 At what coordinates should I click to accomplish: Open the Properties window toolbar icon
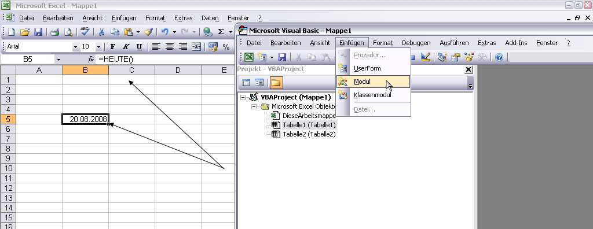pyautogui.click(x=456, y=57)
